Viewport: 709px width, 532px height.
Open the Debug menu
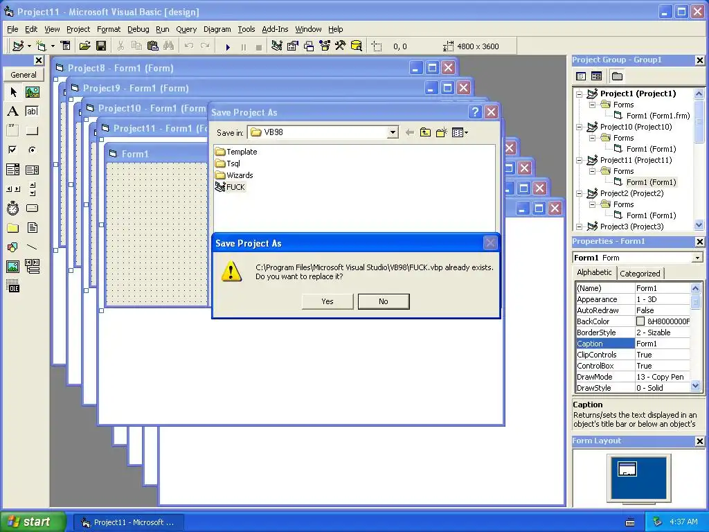click(138, 29)
